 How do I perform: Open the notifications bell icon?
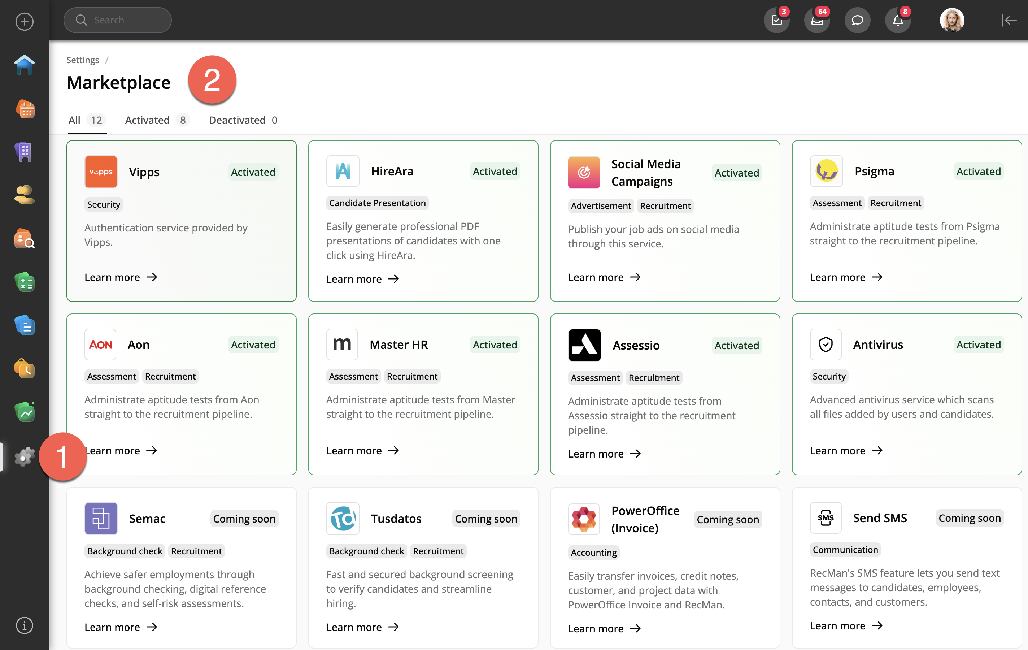898,20
